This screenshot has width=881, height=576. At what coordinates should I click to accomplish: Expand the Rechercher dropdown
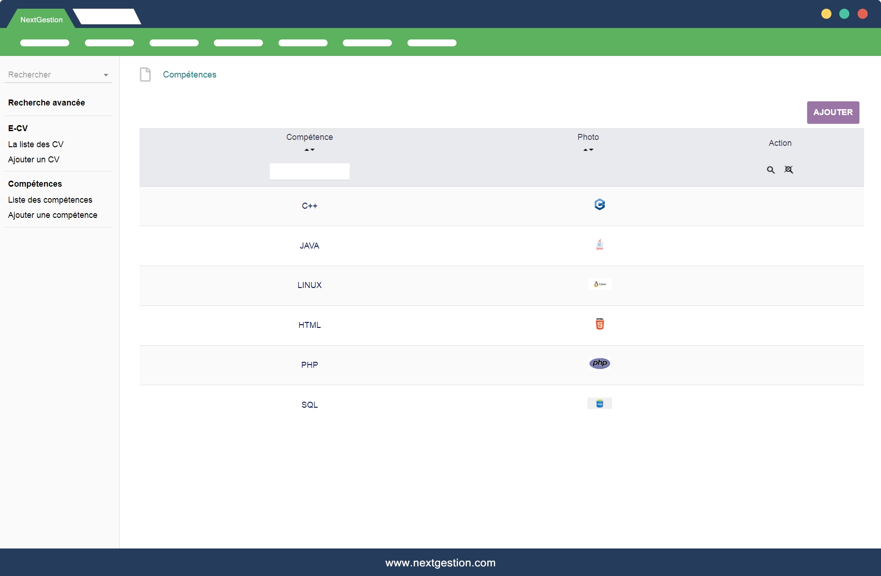click(106, 75)
